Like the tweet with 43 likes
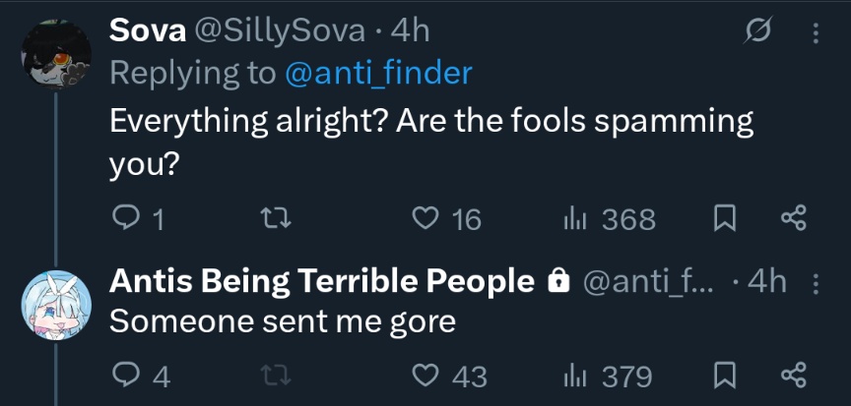851x406 pixels. pyautogui.click(x=425, y=376)
